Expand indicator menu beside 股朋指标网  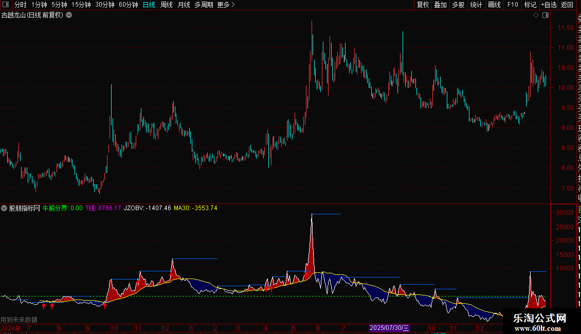pyautogui.click(x=4, y=208)
